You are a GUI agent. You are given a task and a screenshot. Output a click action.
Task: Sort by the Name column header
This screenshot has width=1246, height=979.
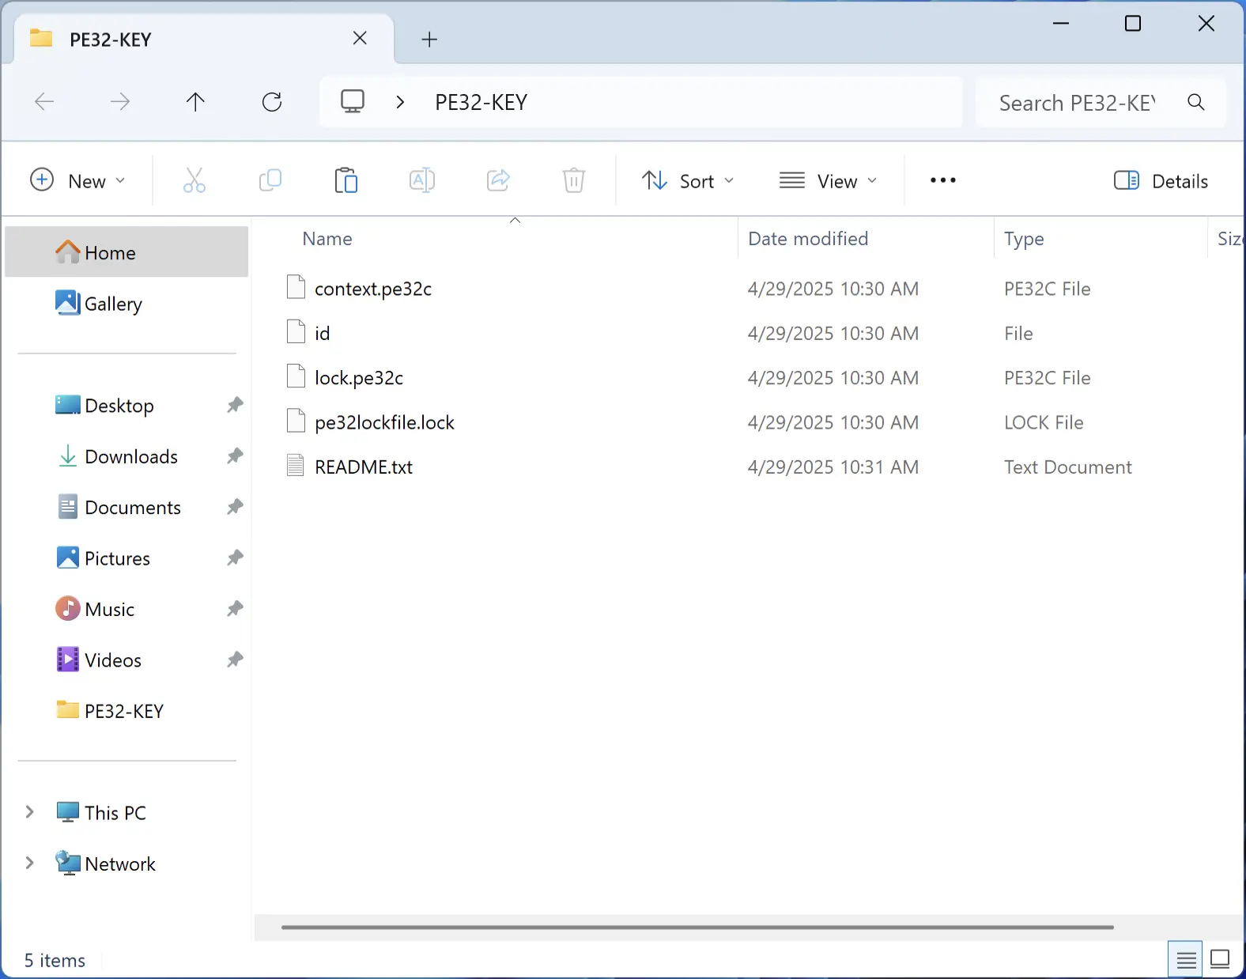[327, 239]
